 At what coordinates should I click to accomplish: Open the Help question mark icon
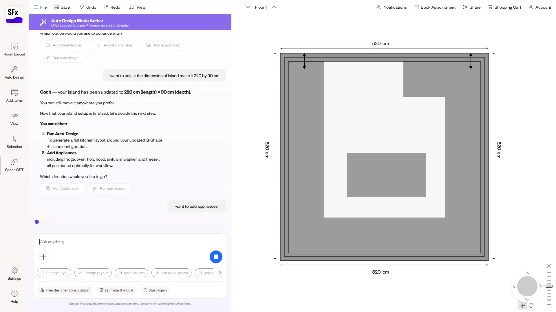[14, 294]
